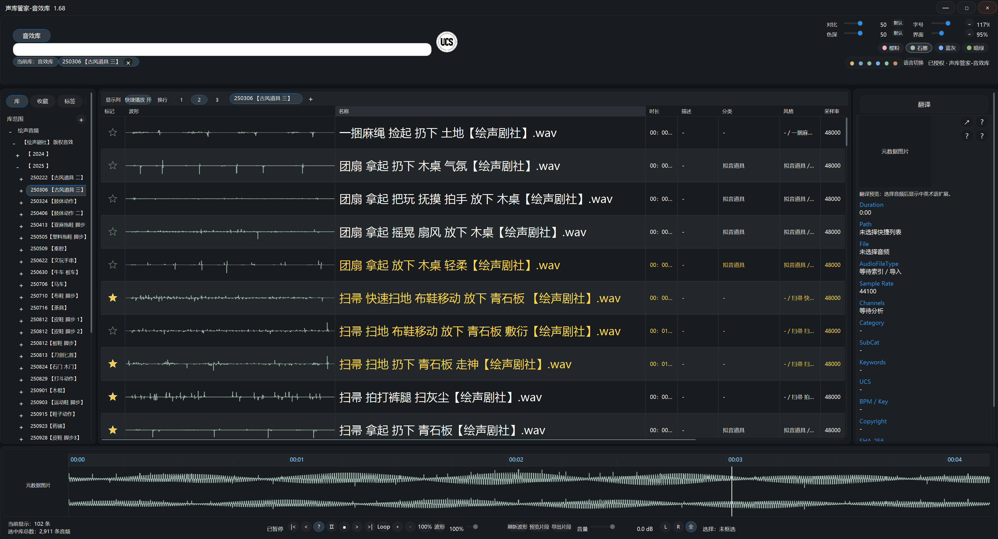Screen dimensions: 998x539
Task: Click the 翻译 button
Action: [924, 105]
